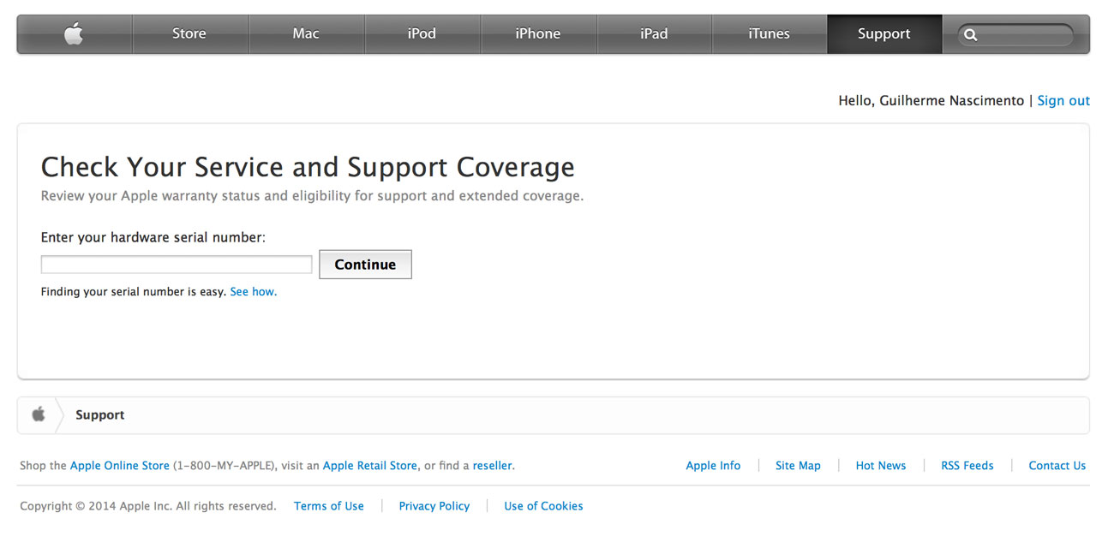Open the Use of Cookies link
Image resolution: width=1114 pixels, height=548 pixels.
[x=543, y=506]
